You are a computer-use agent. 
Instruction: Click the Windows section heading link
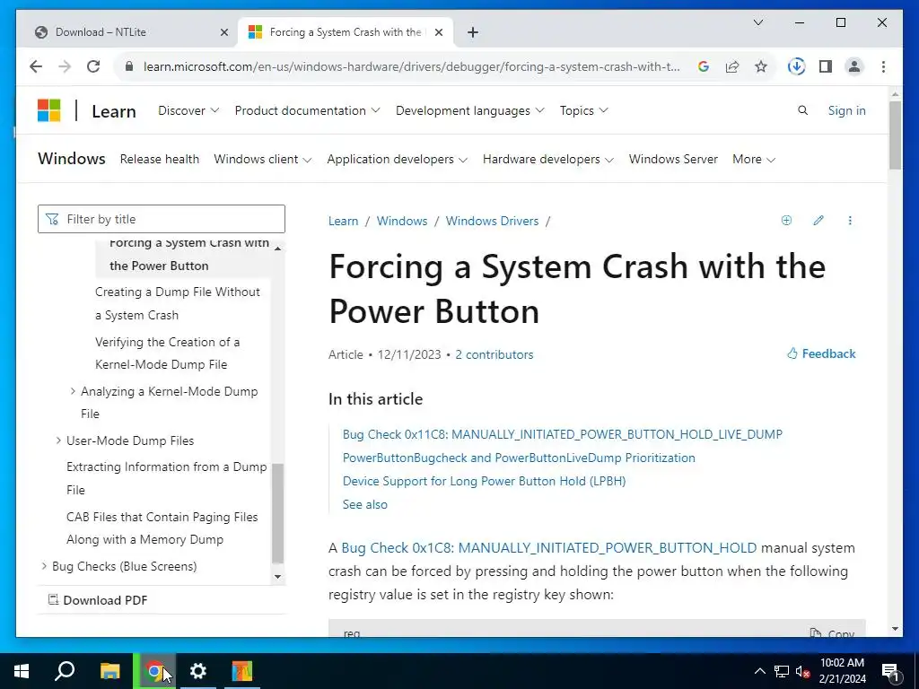pyautogui.click(x=72, y=159)
